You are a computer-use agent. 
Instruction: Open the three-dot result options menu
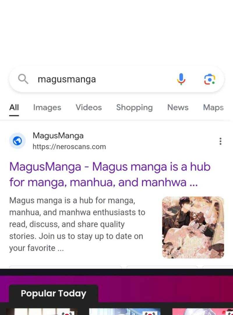pyautogui.click(x=220, y=141)
